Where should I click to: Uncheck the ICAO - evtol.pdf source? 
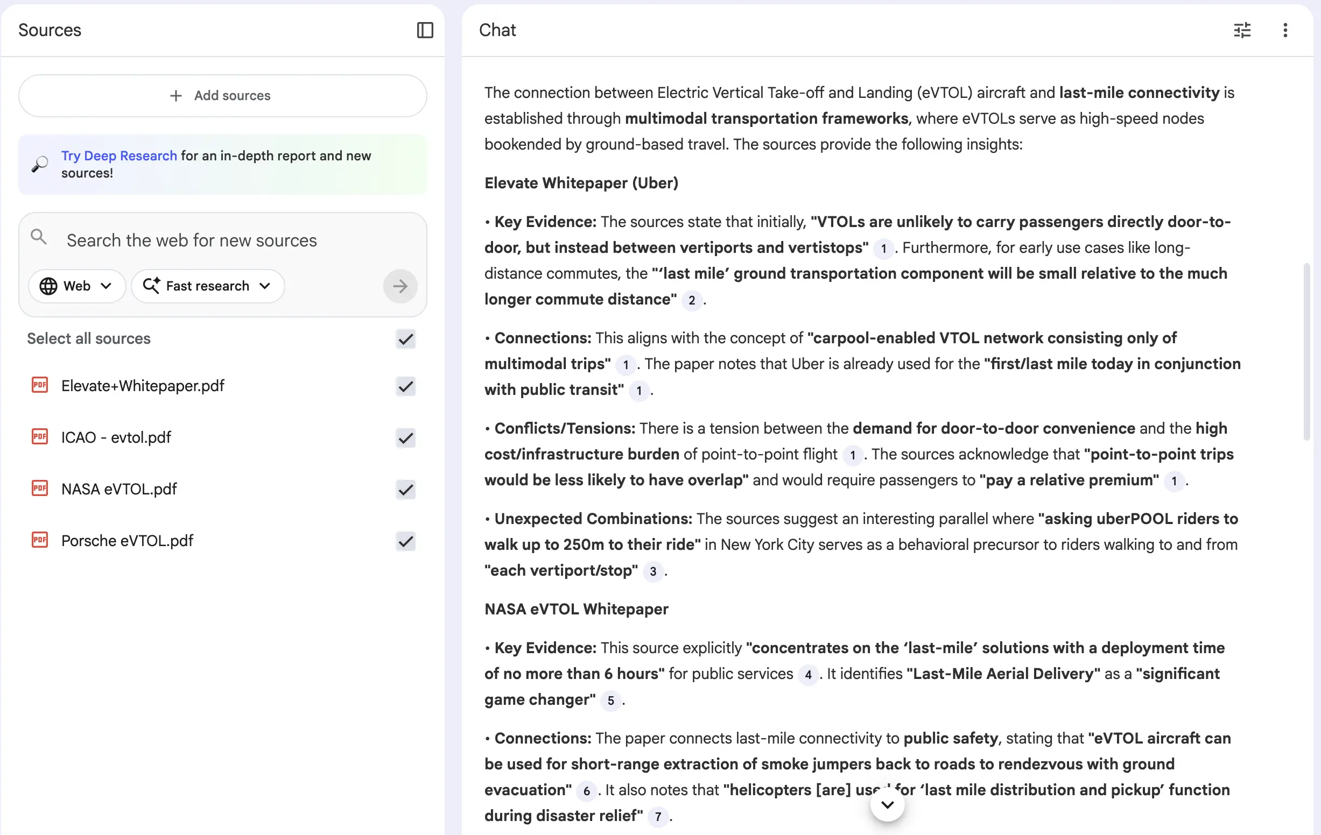[x=405, y=437]
